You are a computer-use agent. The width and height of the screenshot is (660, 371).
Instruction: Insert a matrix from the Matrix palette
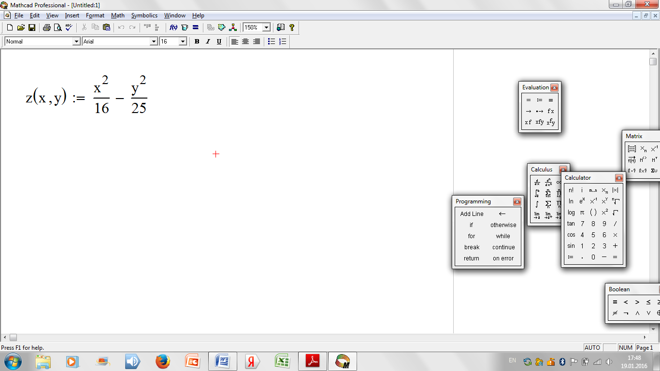coord(631,149)
